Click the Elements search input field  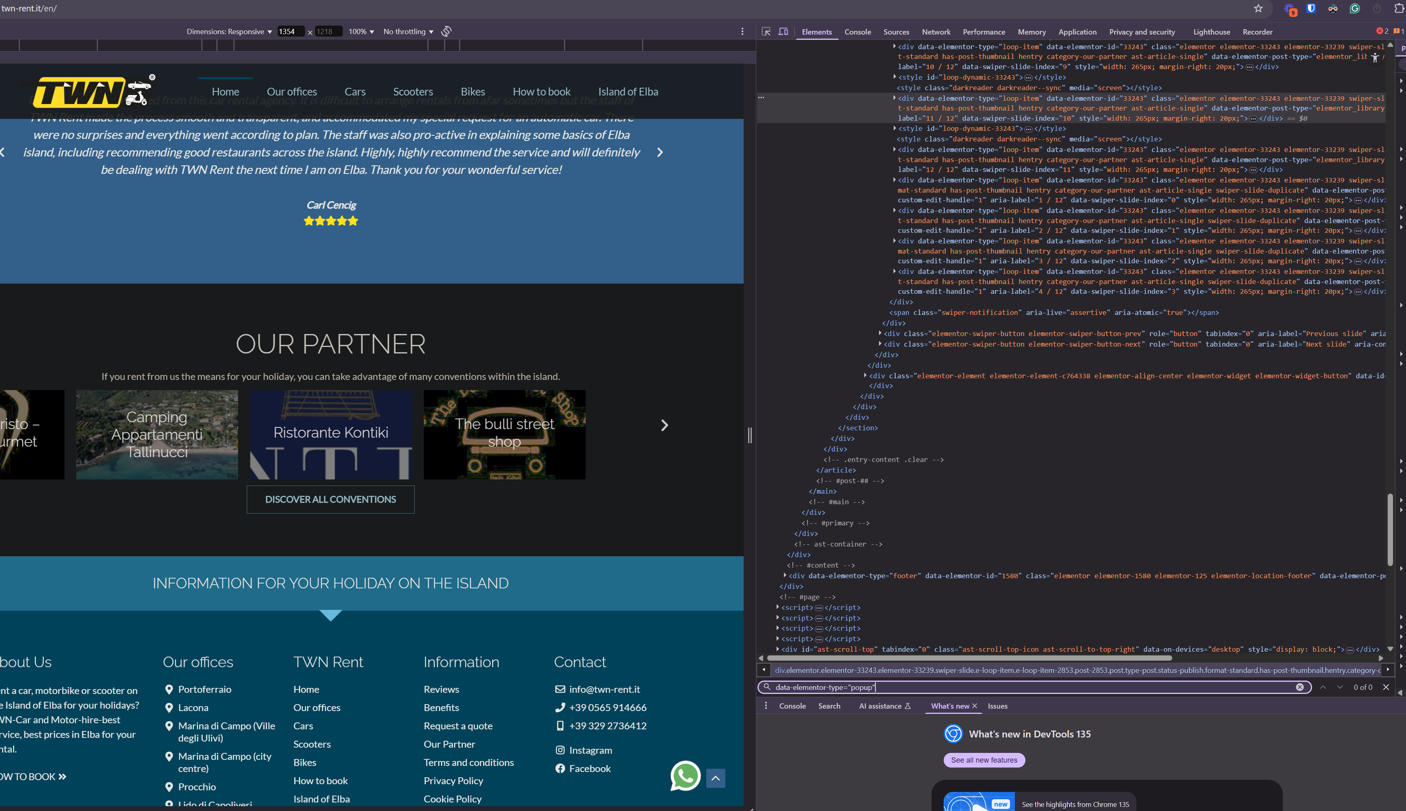(x=1031, y=687)
